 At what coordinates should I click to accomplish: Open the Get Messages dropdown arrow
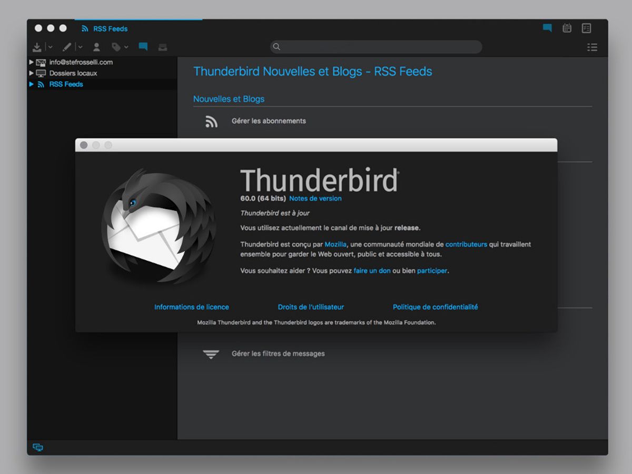click(x=50, y=47)
